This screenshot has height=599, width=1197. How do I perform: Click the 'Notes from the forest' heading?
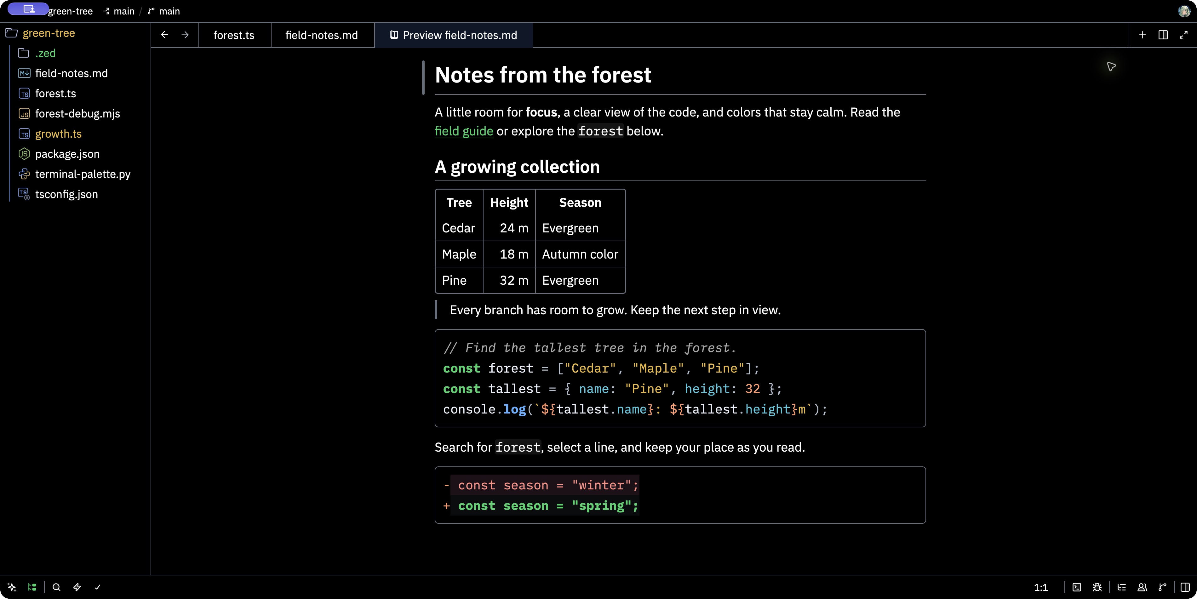pyautogui.click(x=543, y=75)
